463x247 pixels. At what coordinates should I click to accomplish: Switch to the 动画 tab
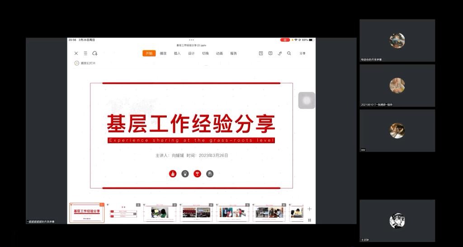(219, 53)
